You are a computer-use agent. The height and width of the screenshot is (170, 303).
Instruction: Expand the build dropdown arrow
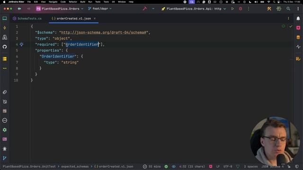click(x=153, y=8)
